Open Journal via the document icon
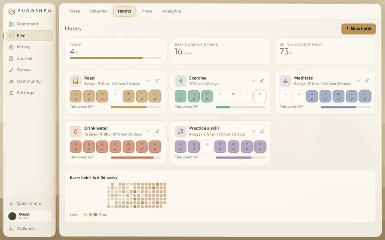 pyautogui.click(x=11, y=58)
